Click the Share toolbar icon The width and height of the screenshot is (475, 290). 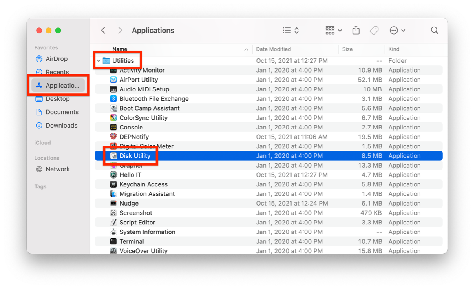pos(356,30)
